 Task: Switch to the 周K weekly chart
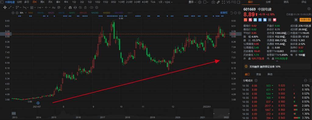pos(42,2)
